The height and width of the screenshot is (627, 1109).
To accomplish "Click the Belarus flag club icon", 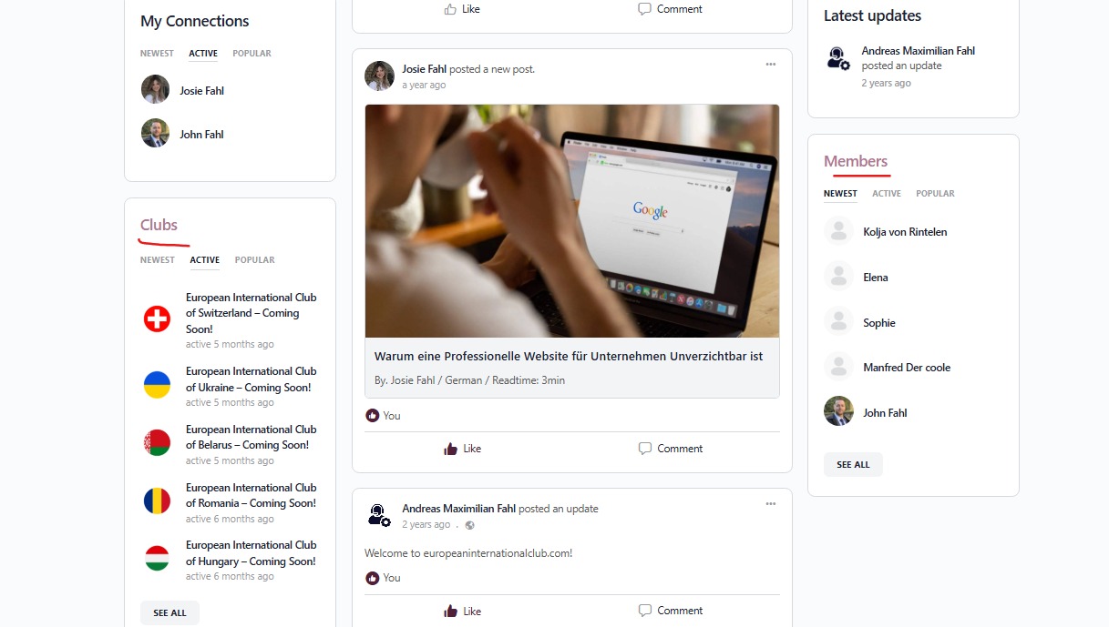I will [x=157, y=443].
